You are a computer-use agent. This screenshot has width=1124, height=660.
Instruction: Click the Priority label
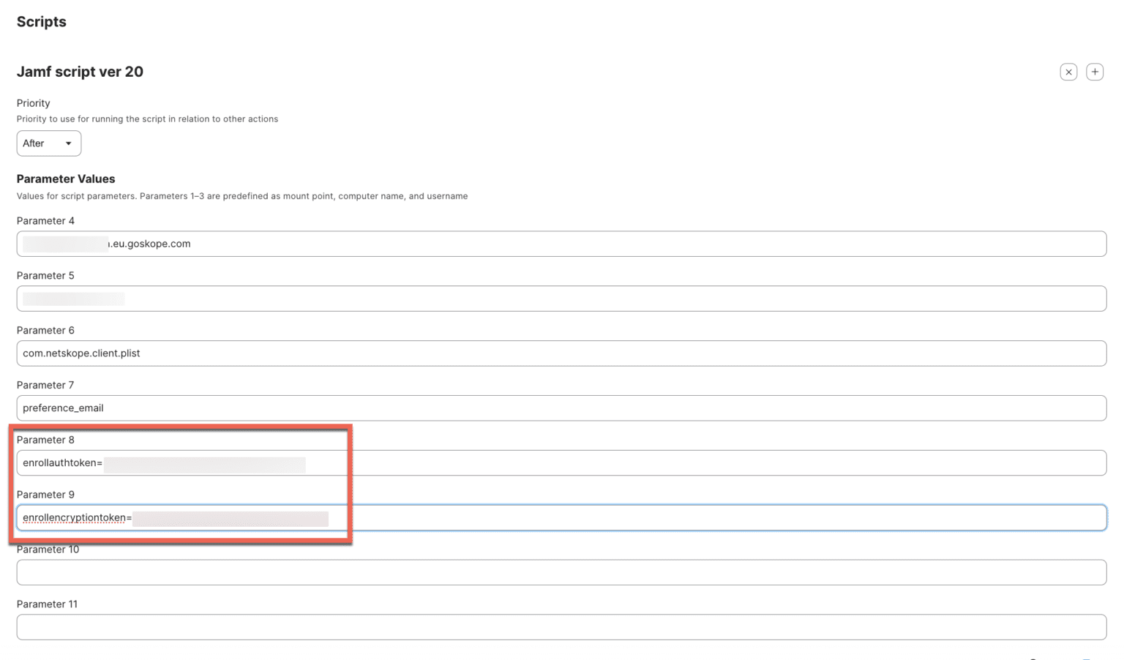pyautogui.click(x=33, y=102)
